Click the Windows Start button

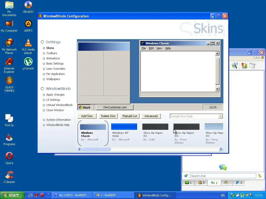[12, 195]
